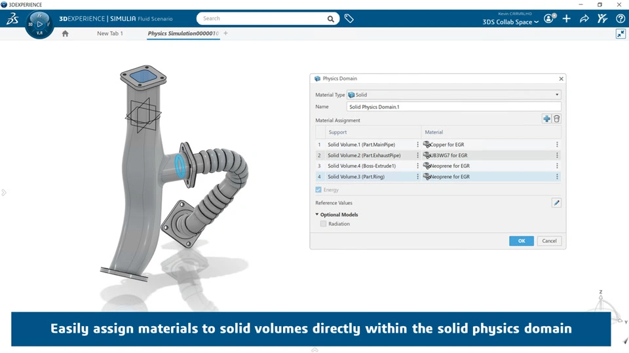Select row Solid Volume.2 (Part.ExhaustPipe)

coord(438,155)
